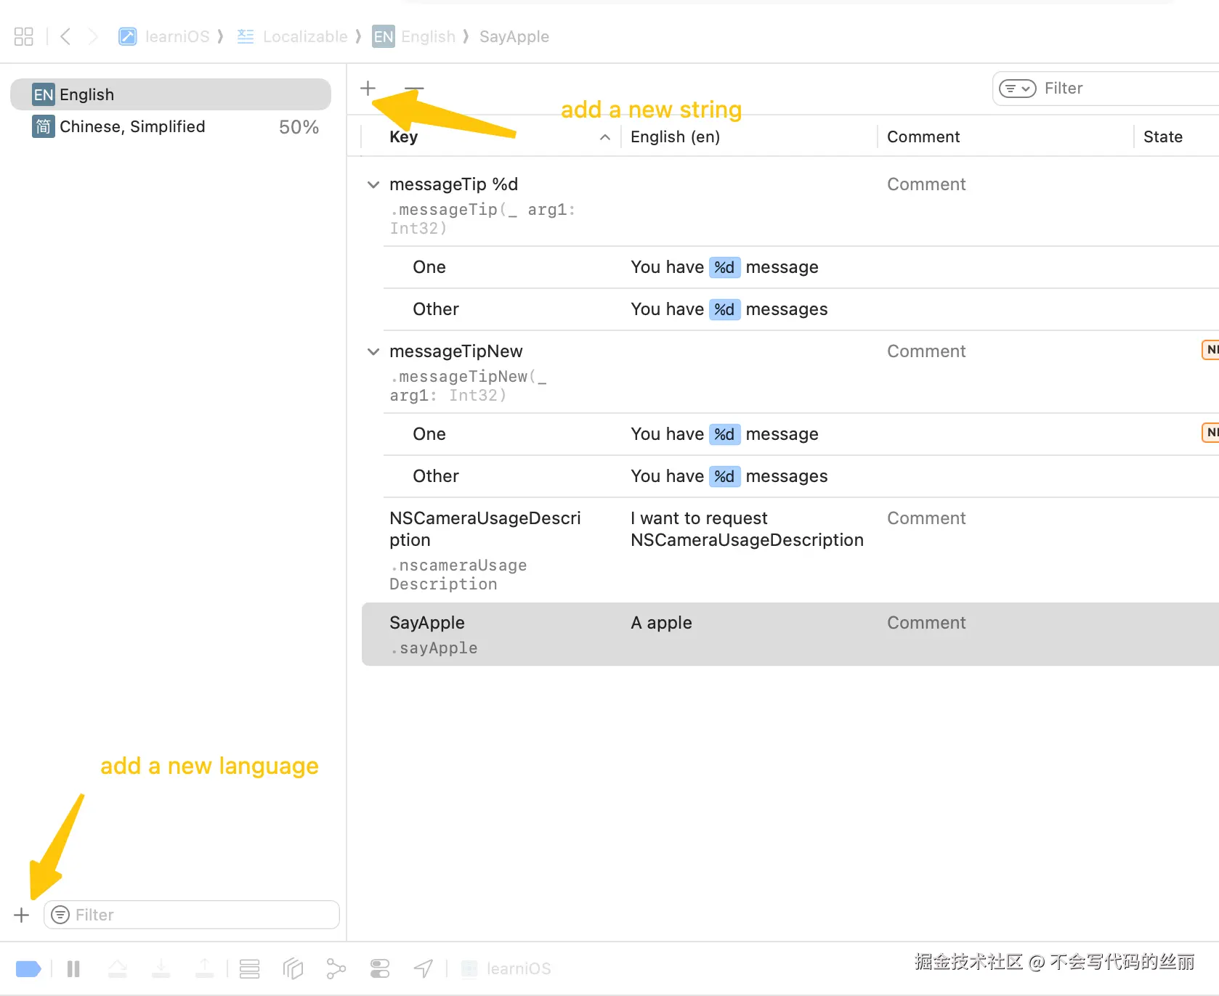Pause program execution

point(73,968)
